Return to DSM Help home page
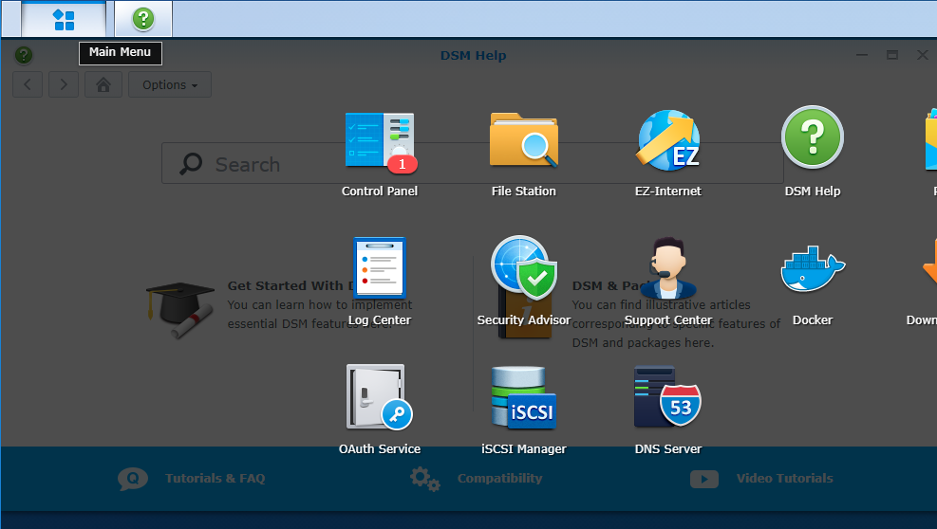The height and width of the screenshot is (529, 937). (103, 84)
